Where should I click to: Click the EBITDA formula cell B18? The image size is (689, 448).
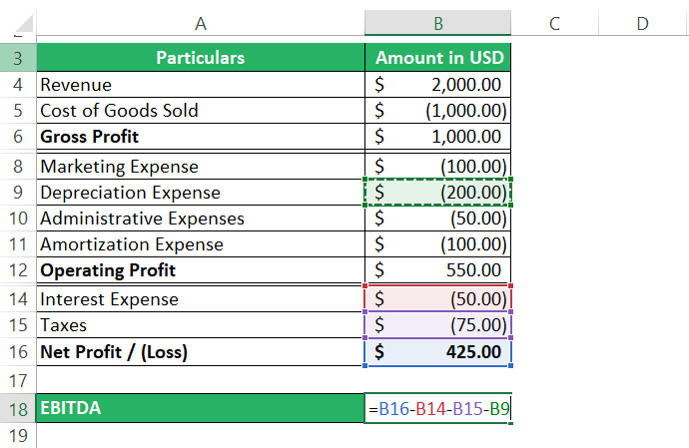[x=438, y=408]
